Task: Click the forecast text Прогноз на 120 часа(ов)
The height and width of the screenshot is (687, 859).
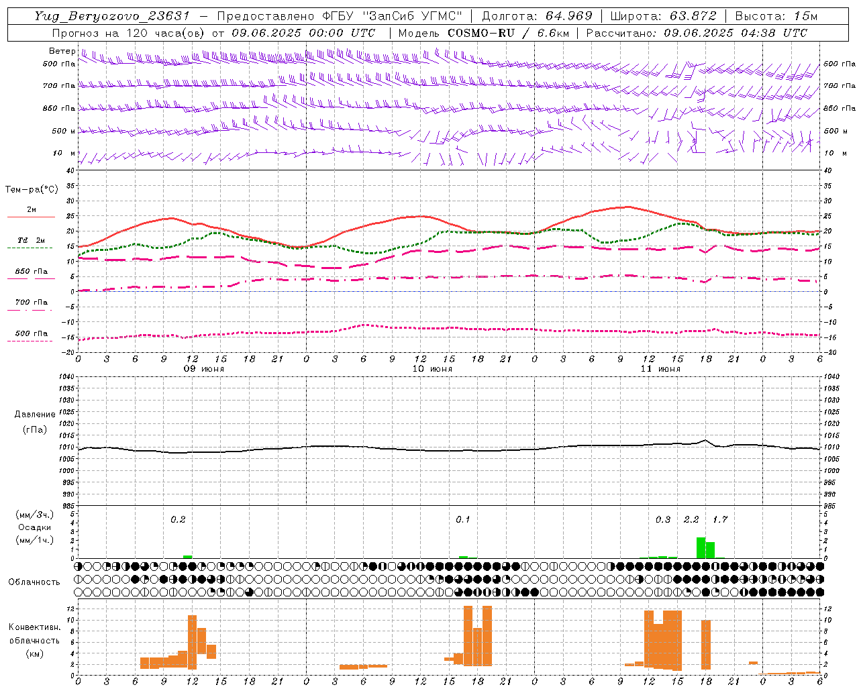Action: click(x=130, y=33)
